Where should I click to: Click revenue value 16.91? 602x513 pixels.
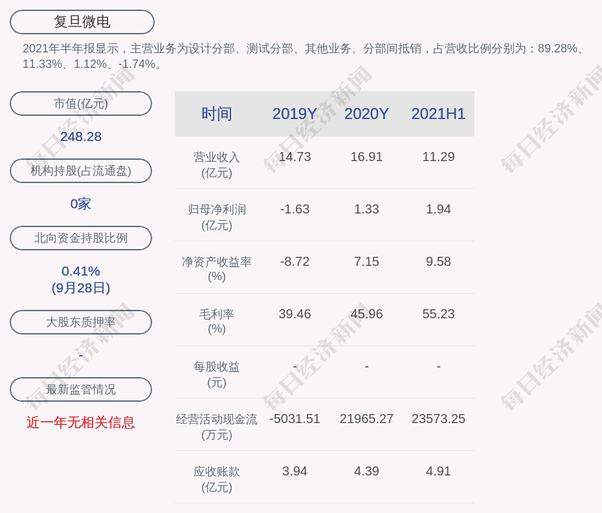coord(366,157)
